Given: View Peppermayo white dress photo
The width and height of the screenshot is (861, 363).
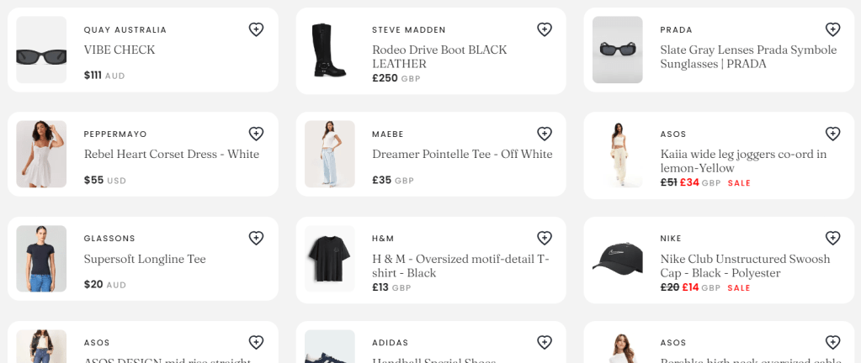Looking at the screenshot, I should (41, 154).
